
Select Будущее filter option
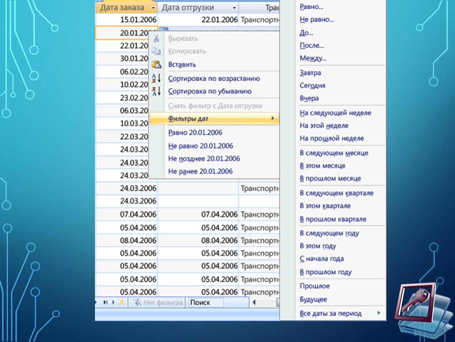coord(313,299)
